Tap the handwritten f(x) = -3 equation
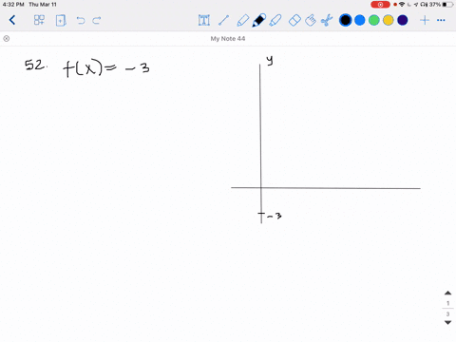Viewport: 456px width, 342px height. (x=106, y=68)
